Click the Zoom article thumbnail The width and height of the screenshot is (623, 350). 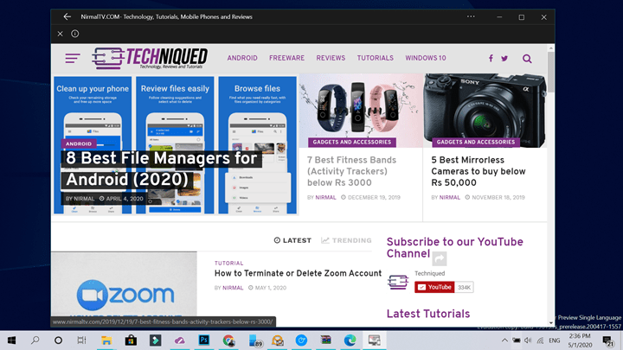click(x=124, y=283)
